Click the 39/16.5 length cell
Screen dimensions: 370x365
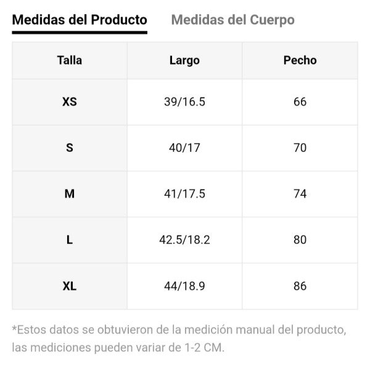pyautogui.click(x=184, y=102)
